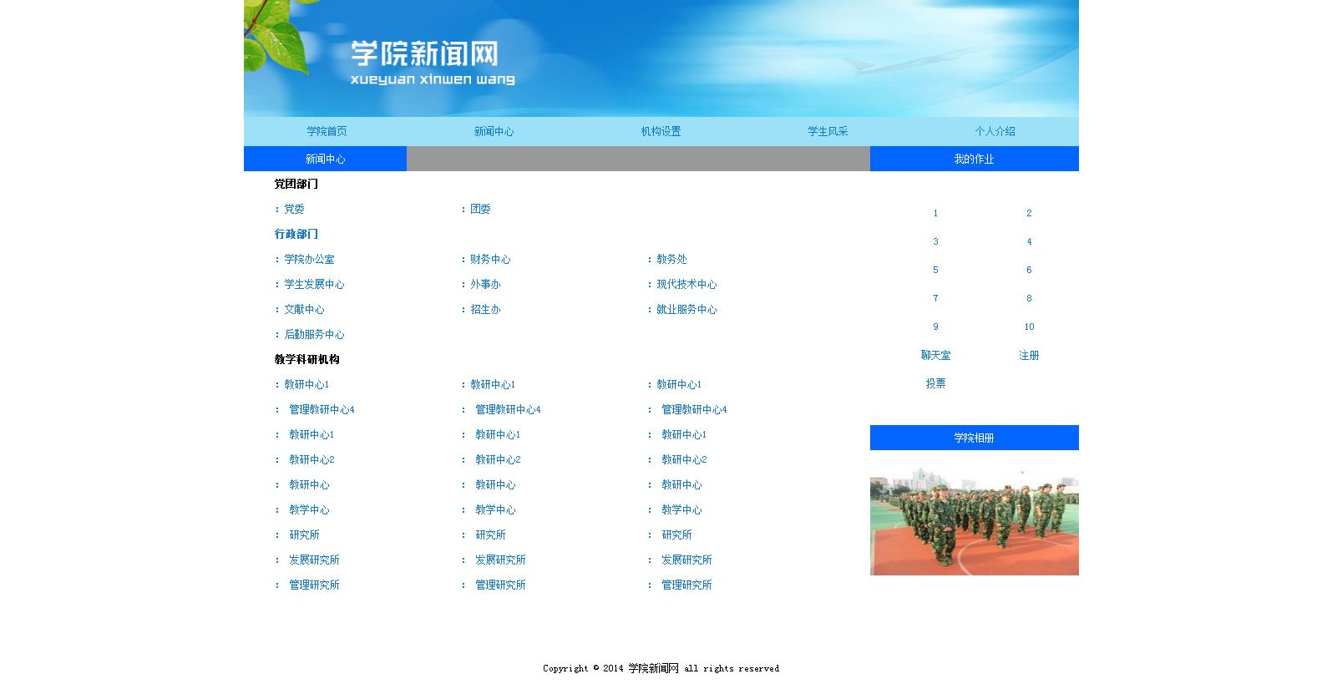The image size is (1322, 689).
Task: Open the 就业服务中心 link
Action: (686, 309)
